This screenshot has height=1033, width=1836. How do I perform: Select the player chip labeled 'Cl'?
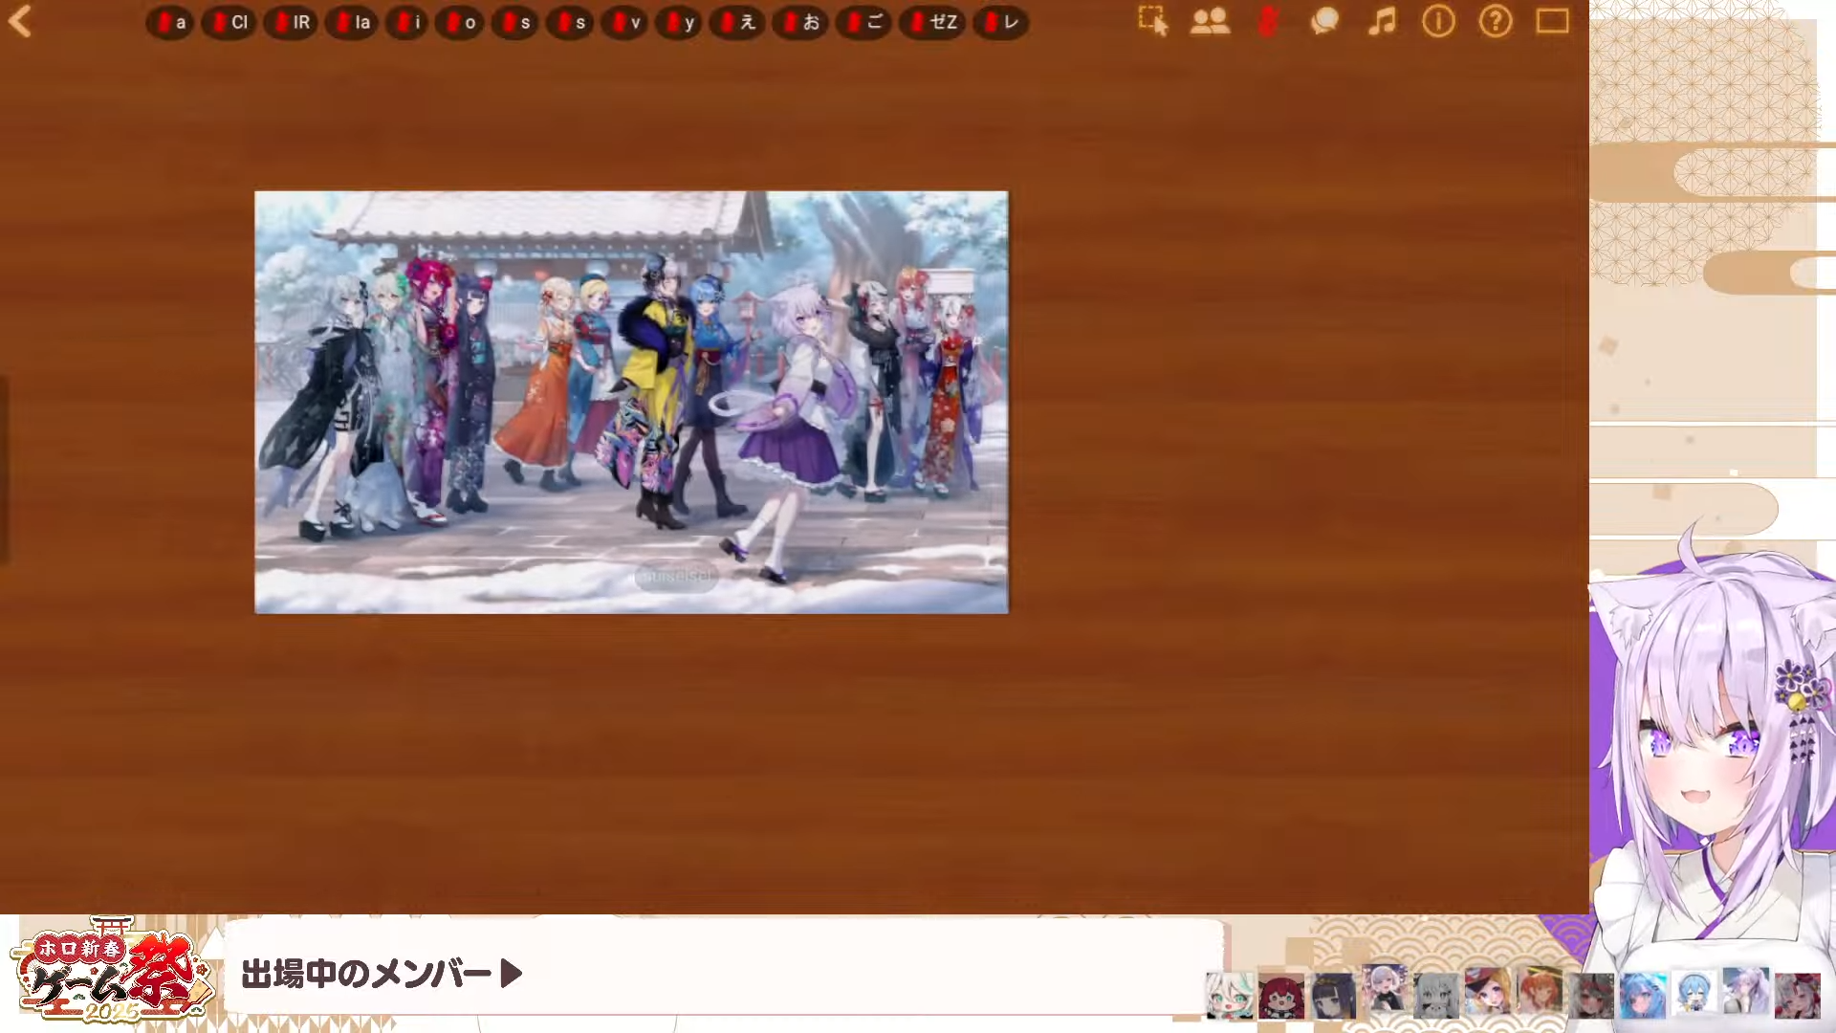point(229,22)
